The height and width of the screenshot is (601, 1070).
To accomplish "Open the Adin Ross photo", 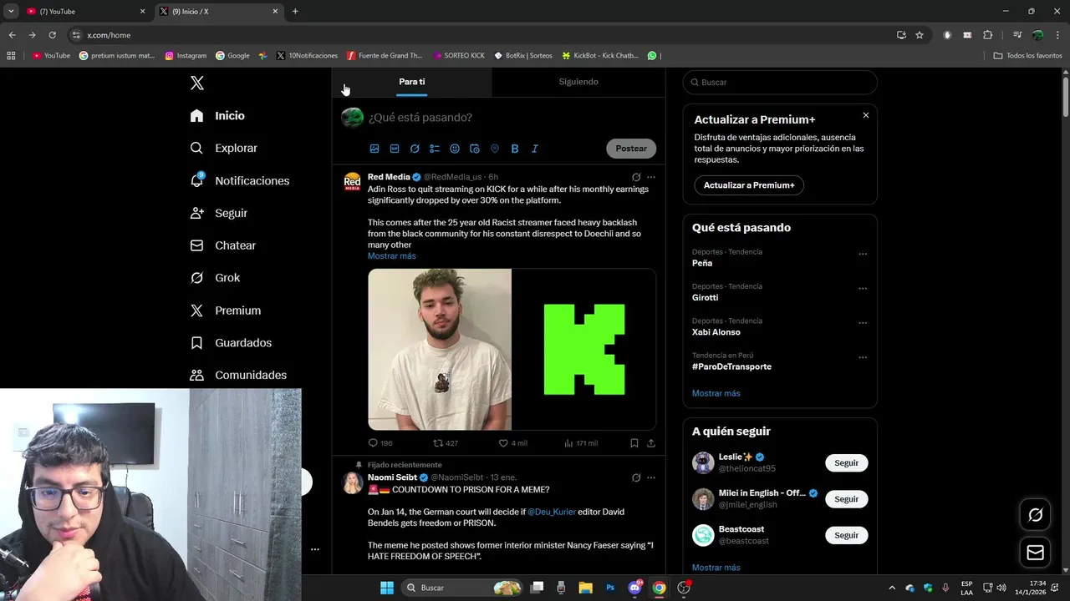I will (440, 349).
